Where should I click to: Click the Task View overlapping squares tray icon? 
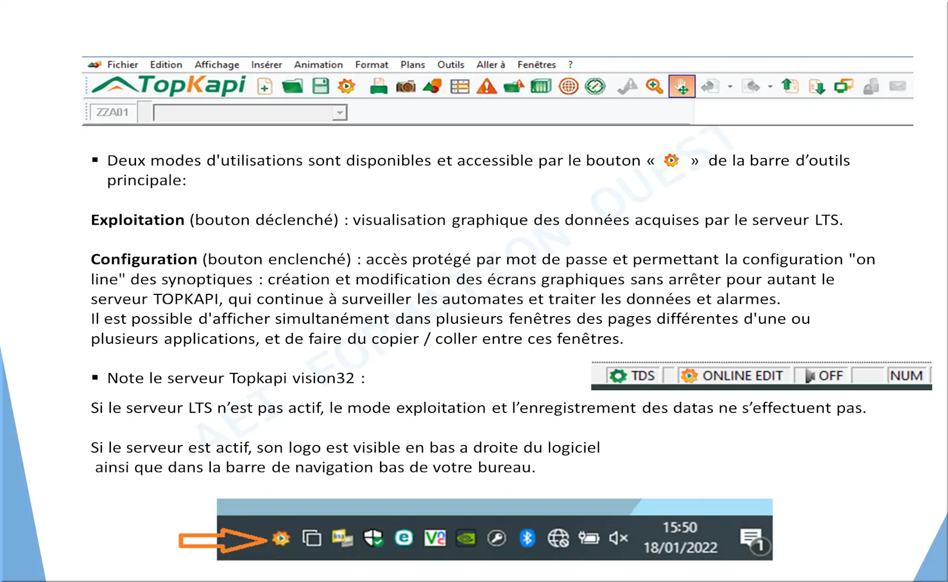[312, 539]
